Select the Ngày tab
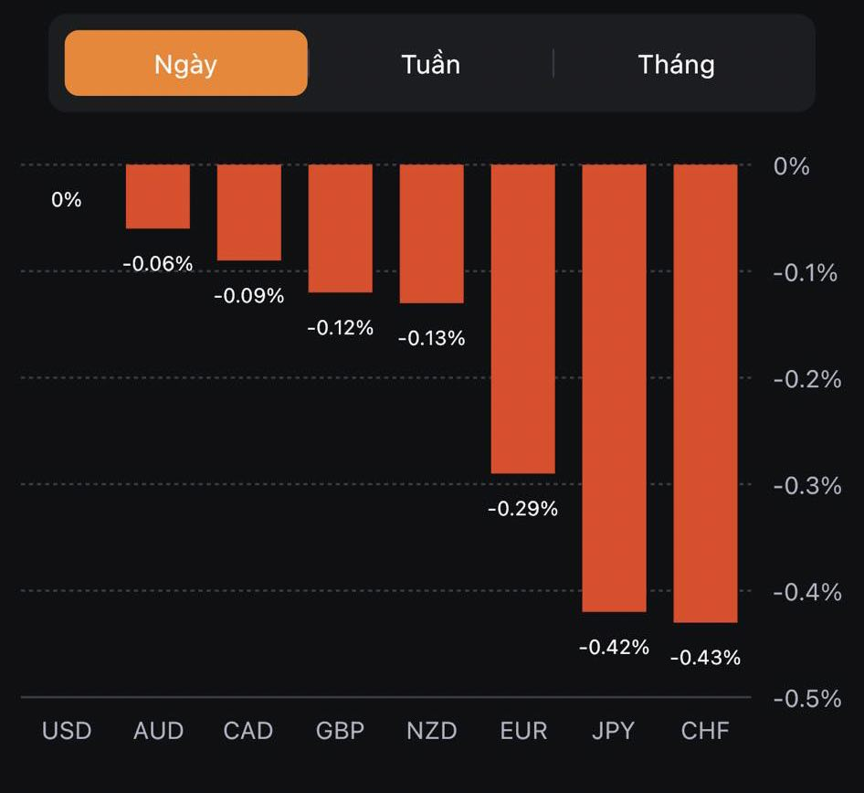The height and width of the screenshot is (793, 864). coord(185,64)
